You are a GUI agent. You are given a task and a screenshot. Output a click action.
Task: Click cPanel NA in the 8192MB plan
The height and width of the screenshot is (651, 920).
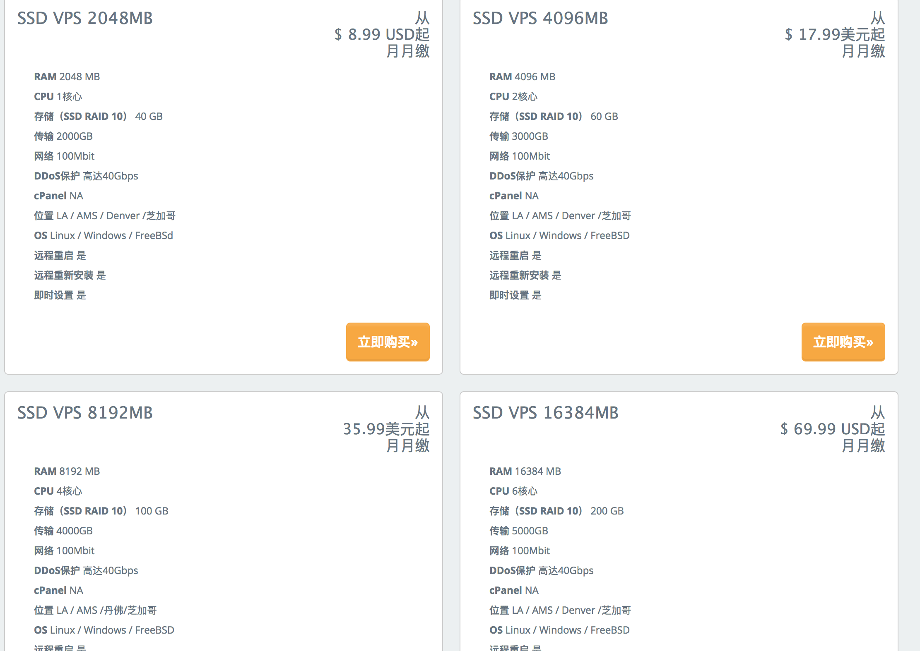coord(58,590)
